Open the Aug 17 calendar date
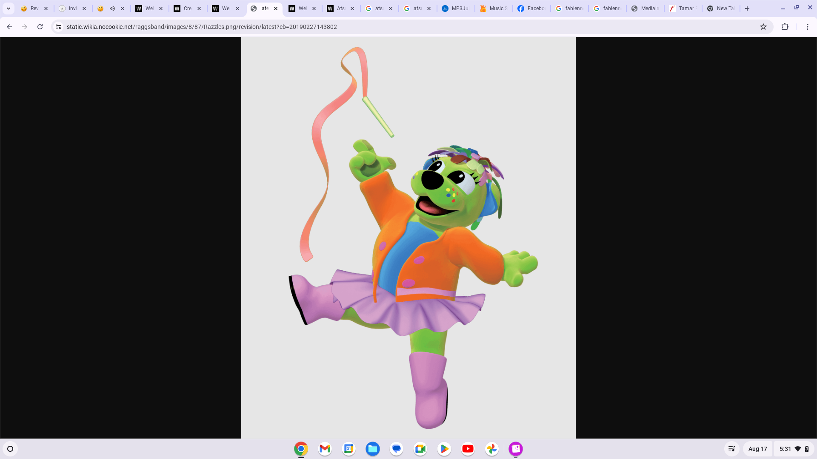 pos(757,449)
